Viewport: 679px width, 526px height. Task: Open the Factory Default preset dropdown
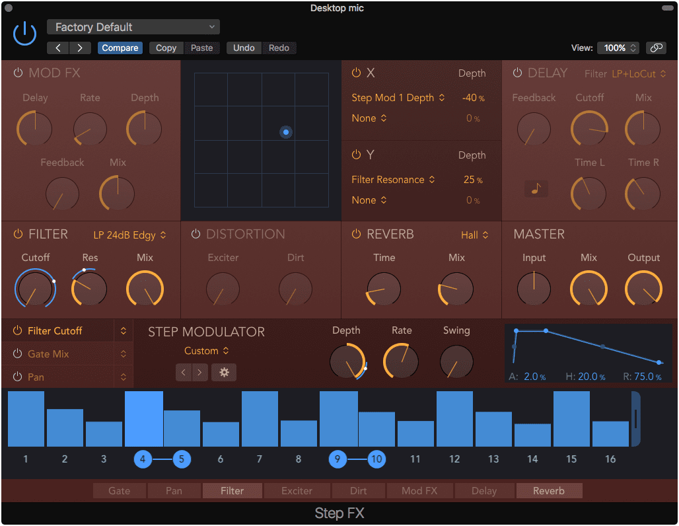(x=132, y=27)
